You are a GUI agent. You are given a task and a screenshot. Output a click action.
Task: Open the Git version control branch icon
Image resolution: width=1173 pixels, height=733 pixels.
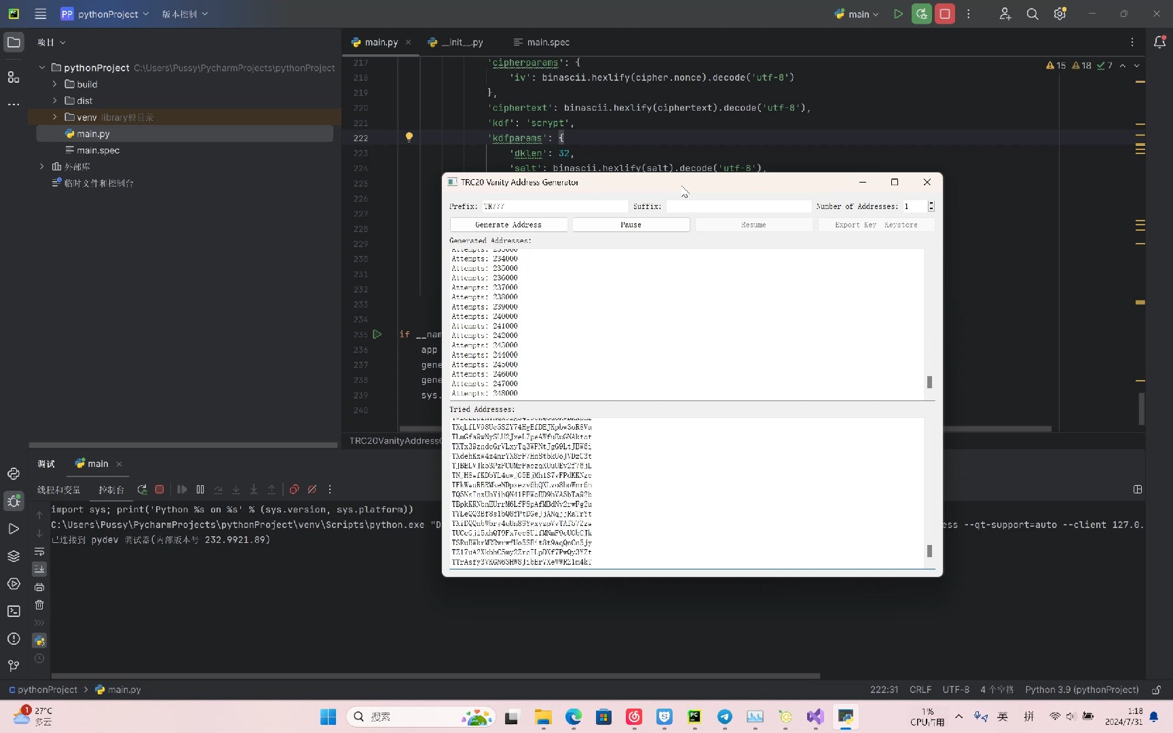click(x=14, y=666)
